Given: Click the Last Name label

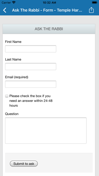Looking at the screenshot, I should point(13,59).
